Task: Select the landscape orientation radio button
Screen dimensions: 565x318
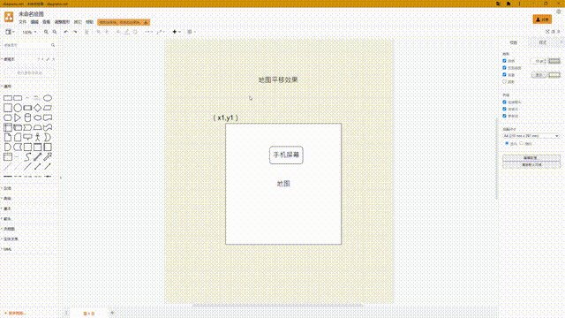Action: [x=522, y=143]
